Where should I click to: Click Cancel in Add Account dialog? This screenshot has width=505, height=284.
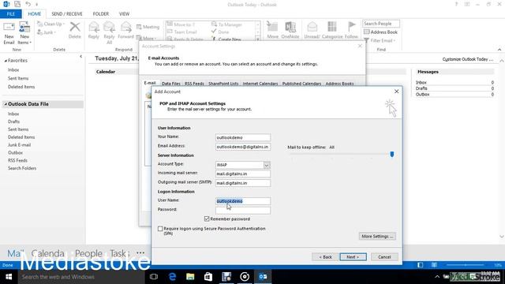[x=384, y=257]
